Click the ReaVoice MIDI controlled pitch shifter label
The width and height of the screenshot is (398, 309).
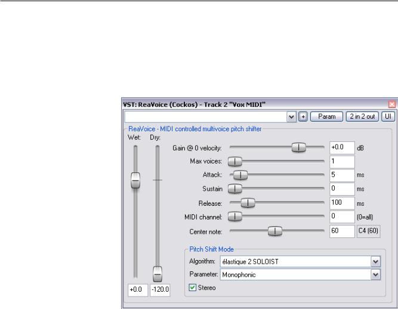coord(195,129)
